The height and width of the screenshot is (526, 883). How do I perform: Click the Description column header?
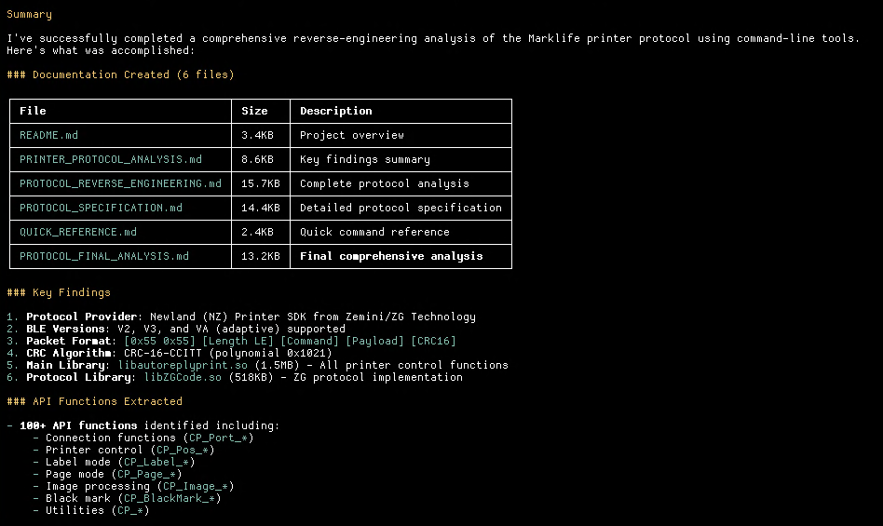click(x=336, y=111)
